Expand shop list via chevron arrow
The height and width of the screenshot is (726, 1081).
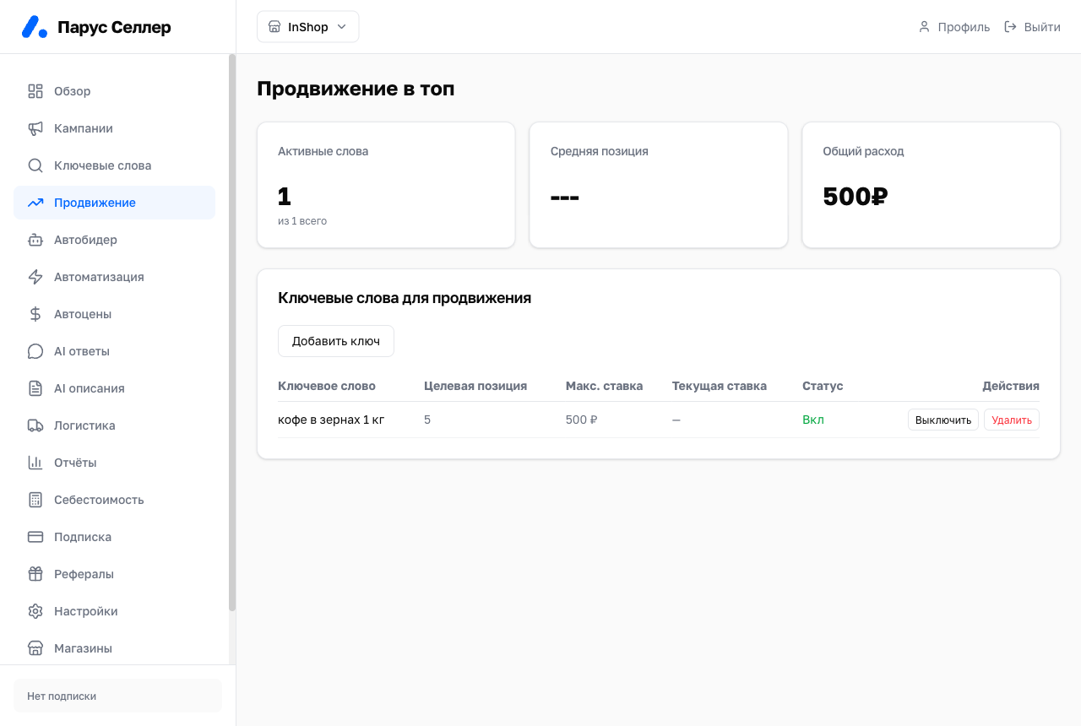(x=342, y=27)
